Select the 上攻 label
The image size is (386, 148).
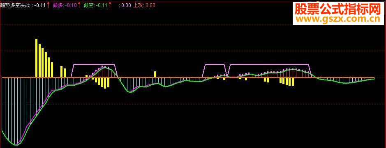138,5
